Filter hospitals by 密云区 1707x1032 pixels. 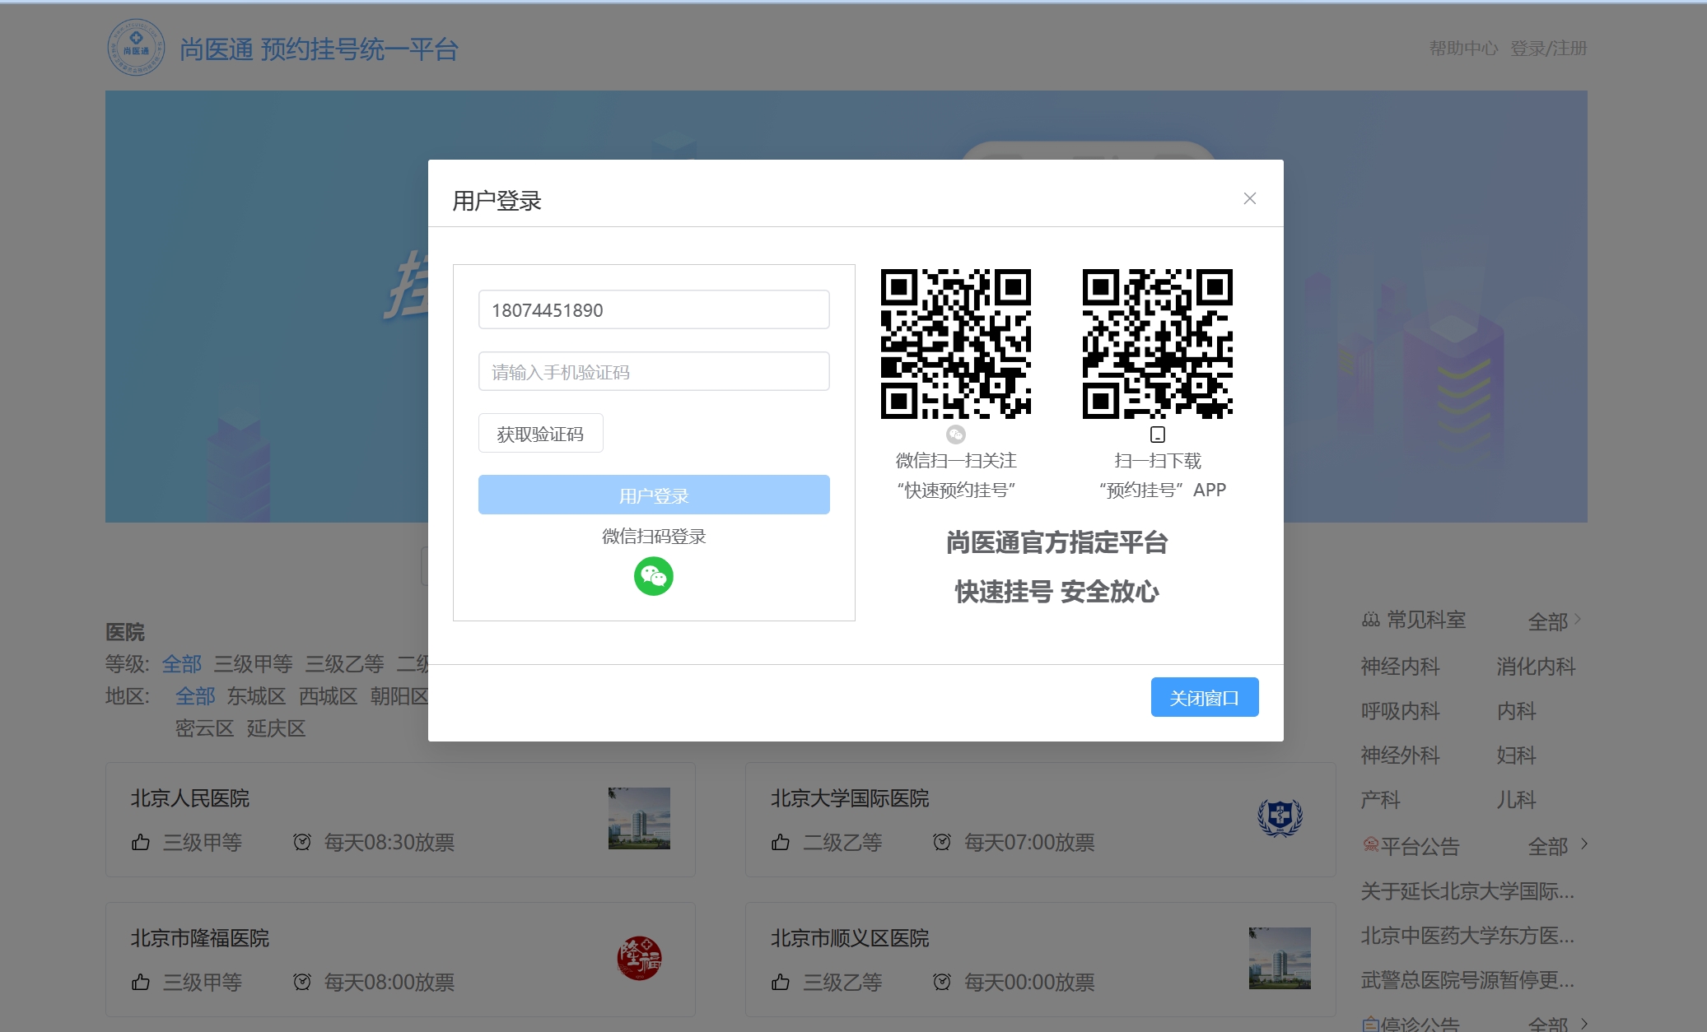204,728
